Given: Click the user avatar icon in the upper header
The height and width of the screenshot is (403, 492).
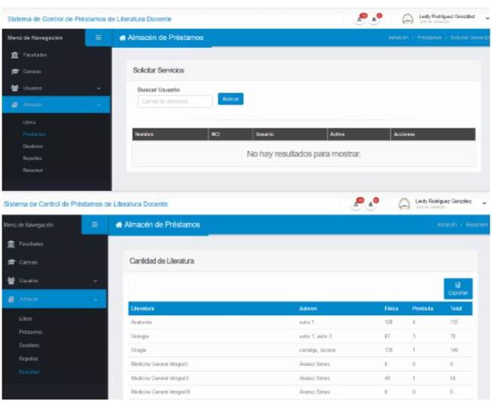Looking at the screenshot, I should [x=408, y=18].
